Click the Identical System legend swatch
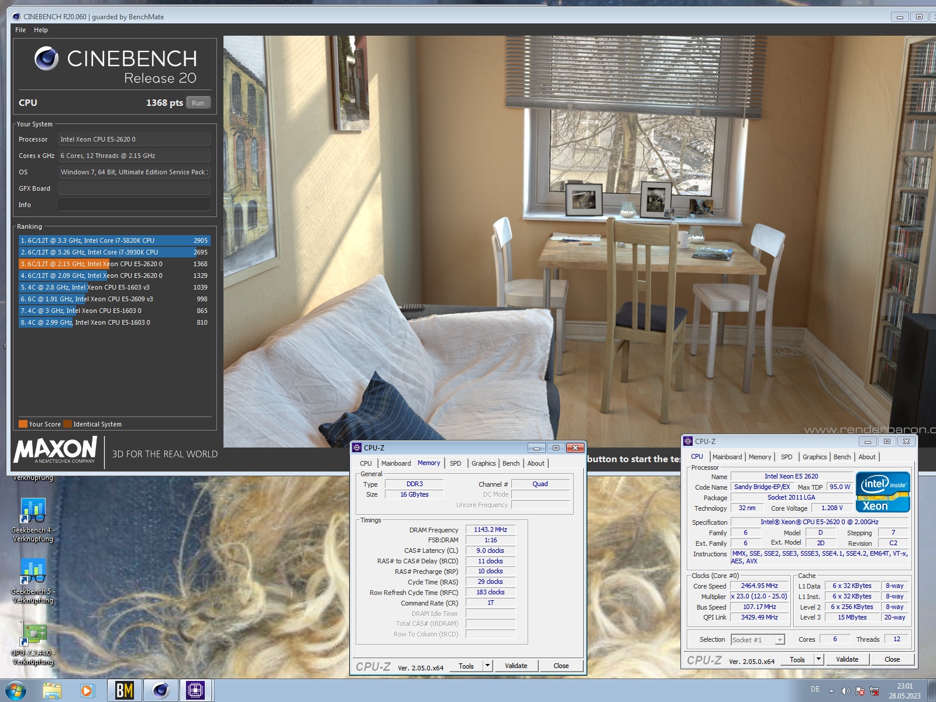This screenshot has height=702, width=936. click(x=68, y=424)
